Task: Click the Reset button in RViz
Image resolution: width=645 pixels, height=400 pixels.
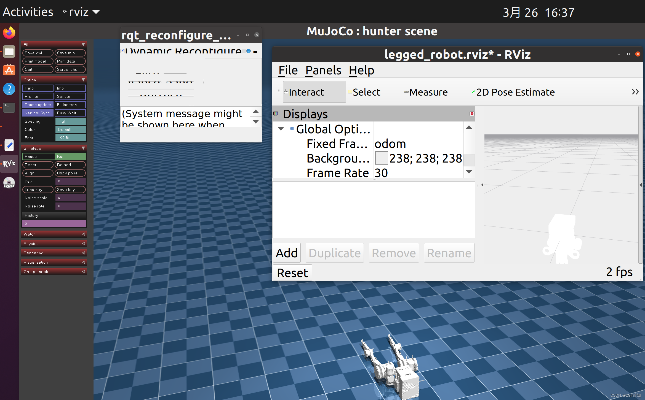Action: 292,273
